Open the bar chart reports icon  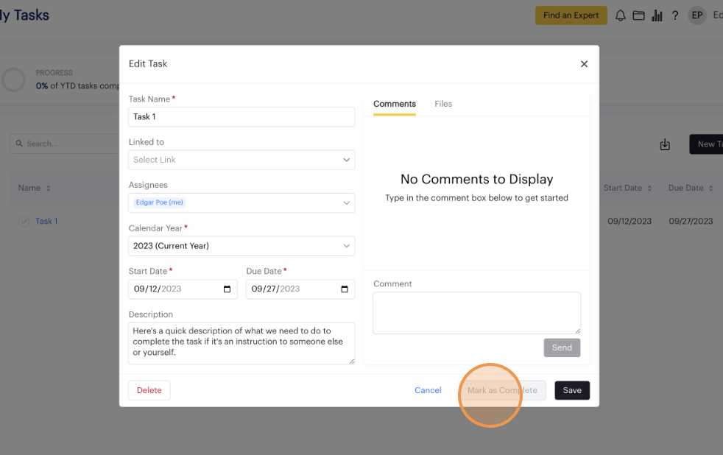657,15
